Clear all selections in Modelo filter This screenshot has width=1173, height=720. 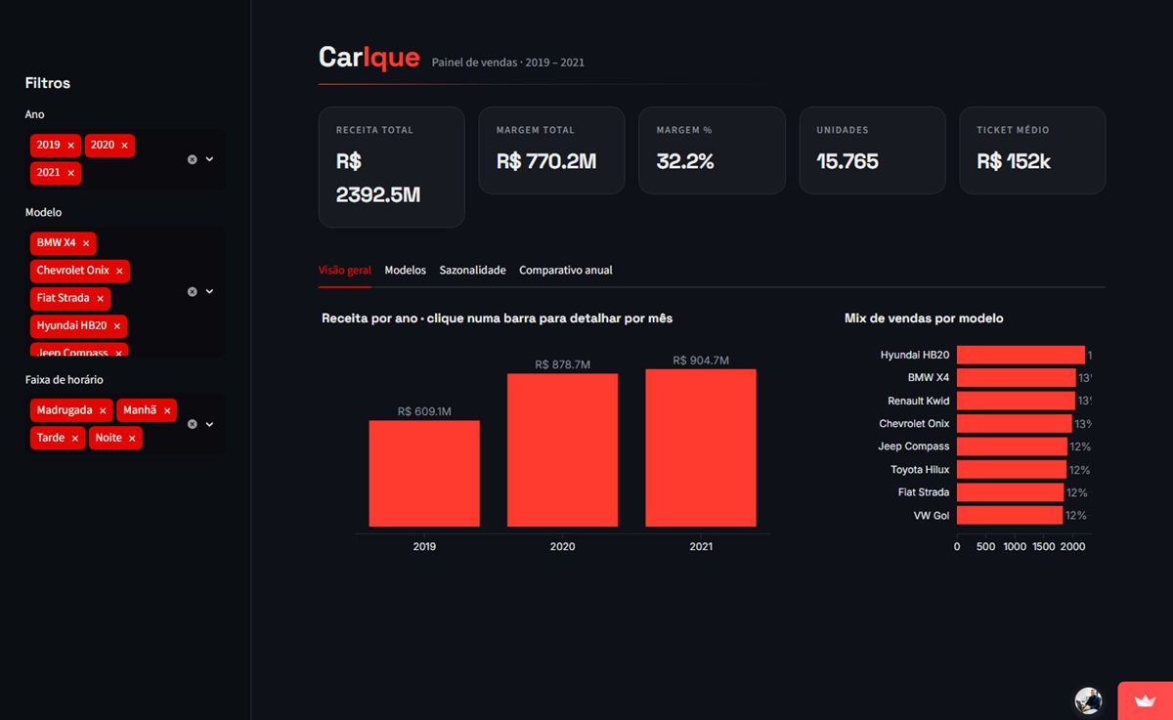pos(193,291)
